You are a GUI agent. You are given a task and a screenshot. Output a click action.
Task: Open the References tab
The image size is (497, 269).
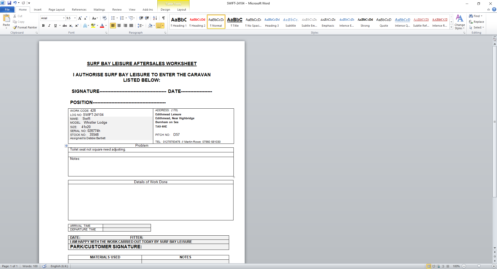coord(79,10)
